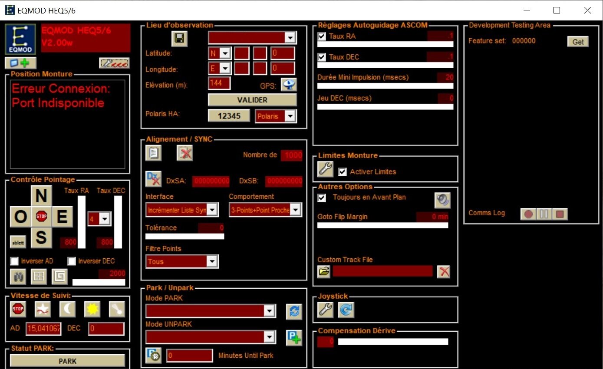Enable Inverser AD checkbox
This screenshot has height=369, width=603.
point(14,261)
